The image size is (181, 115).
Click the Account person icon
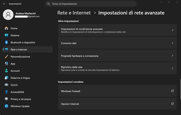click(x=7, y=71)
